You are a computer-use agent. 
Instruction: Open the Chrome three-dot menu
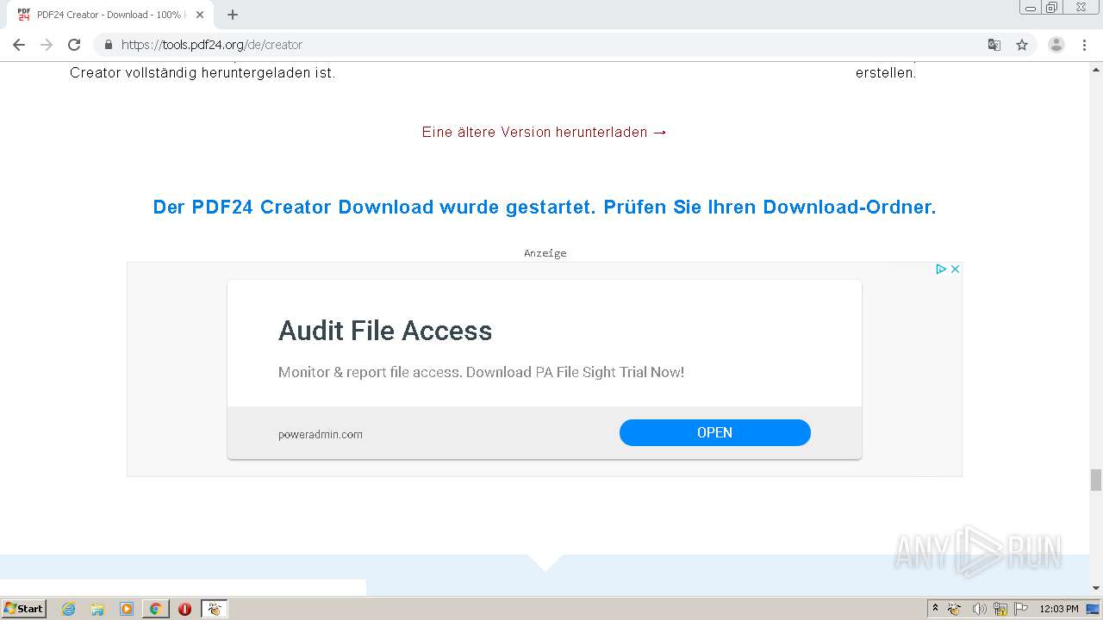point(1084,45)
